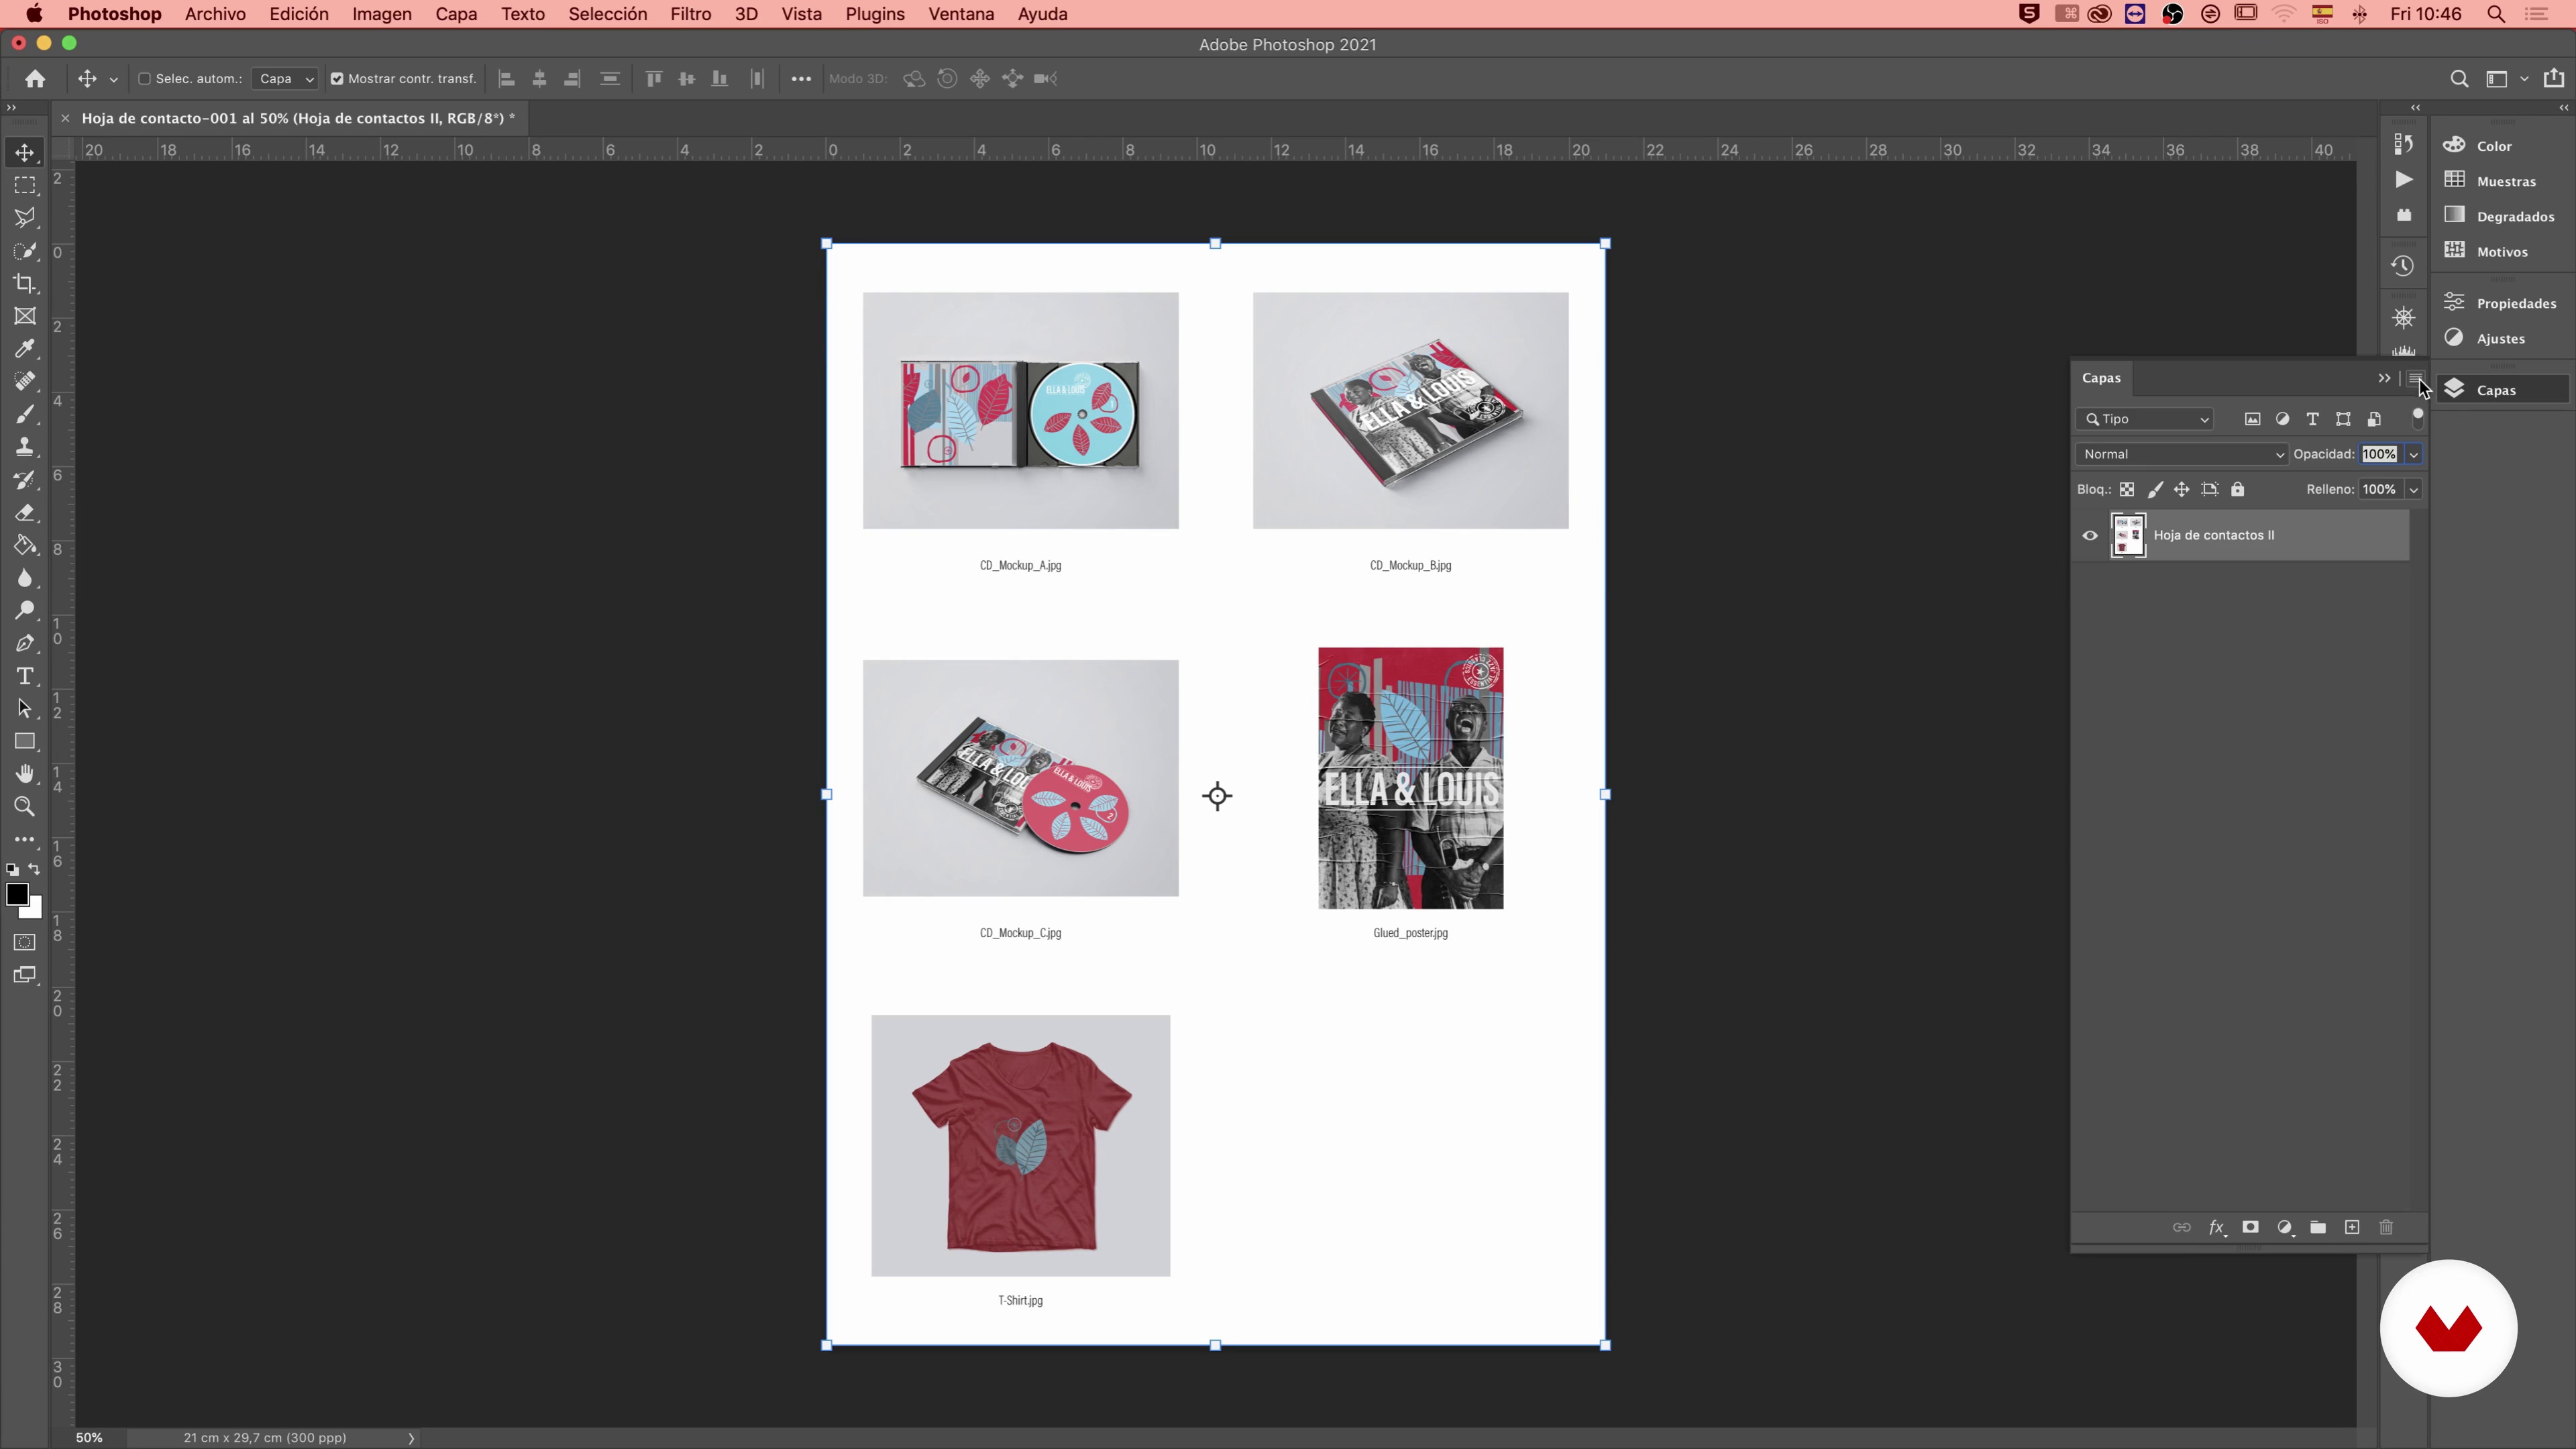Open the Filtro menu
This screenshot has height=1449, width=2576.
coord(691,14)
